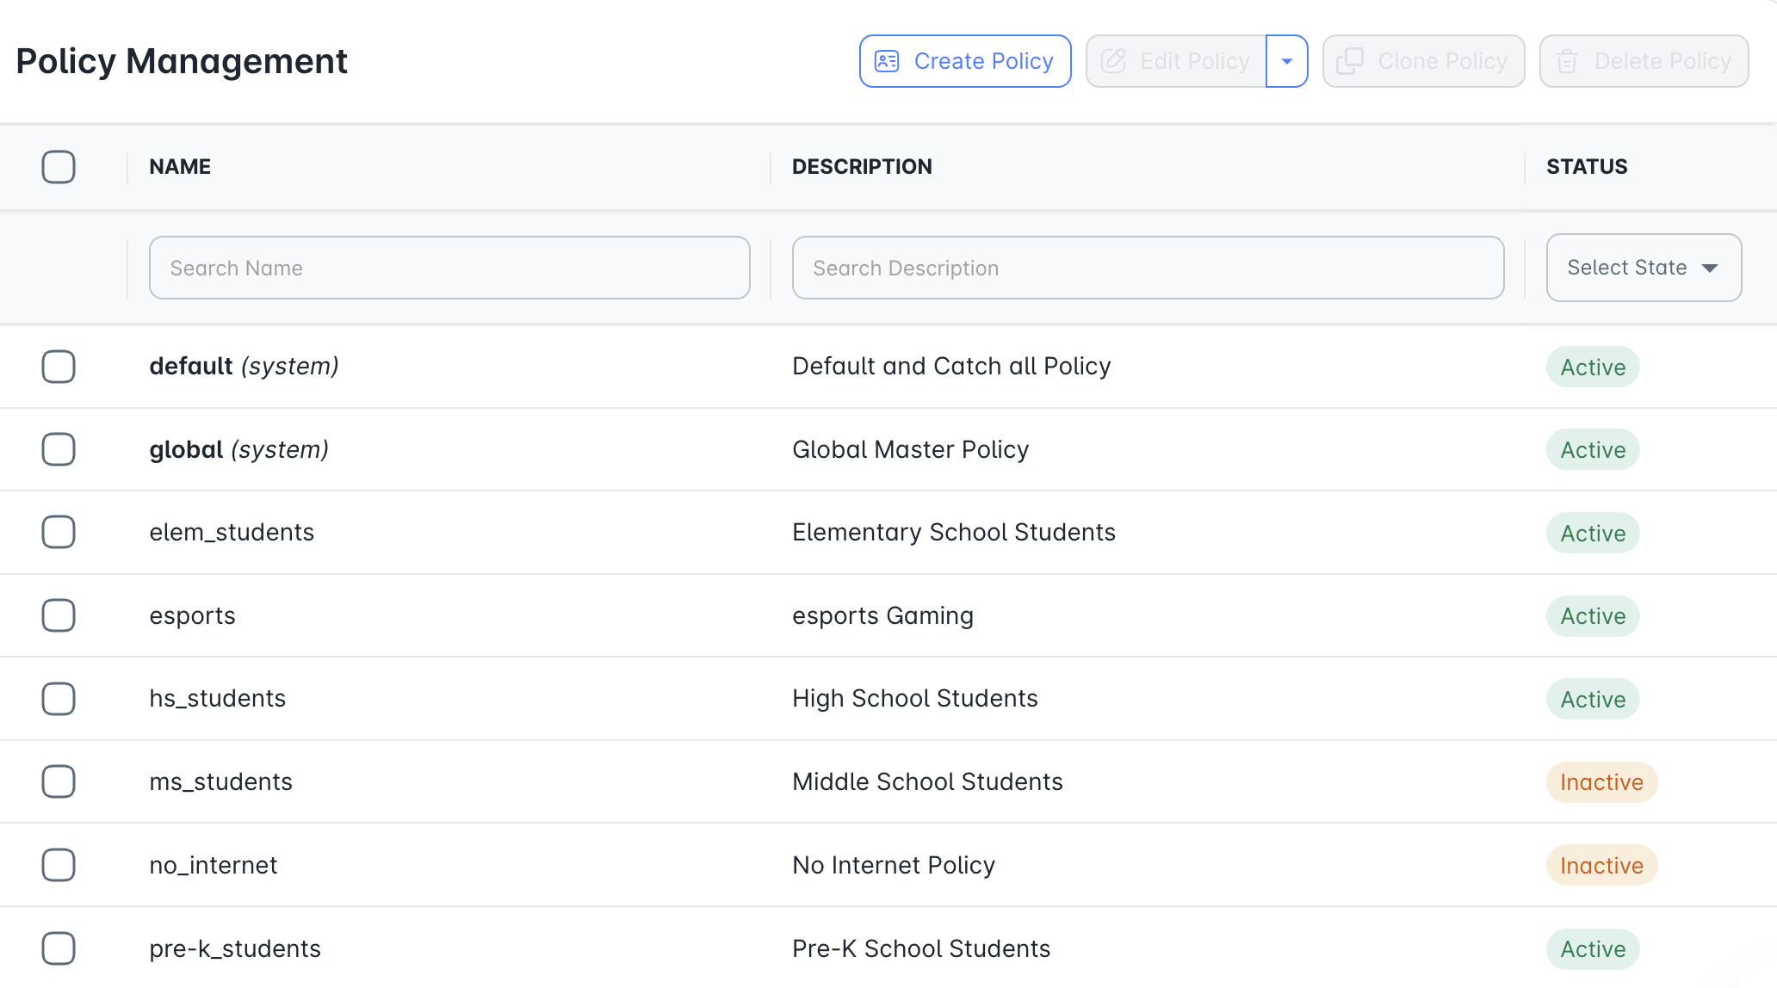
Task: Select the esports policy checkbox
Action: 59,615
